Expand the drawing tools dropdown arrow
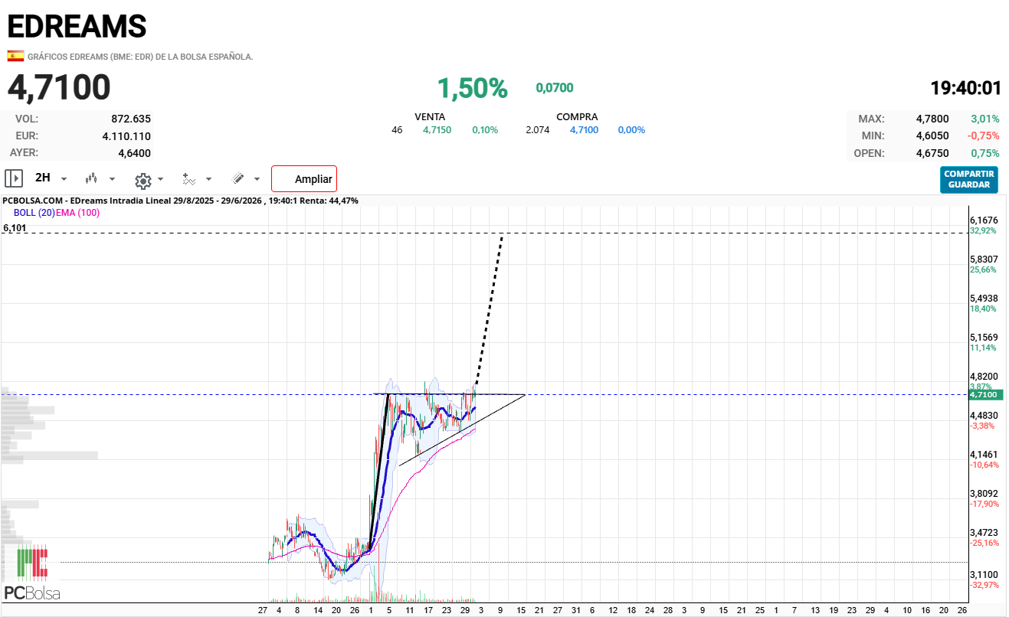 (x=257, y=179)
